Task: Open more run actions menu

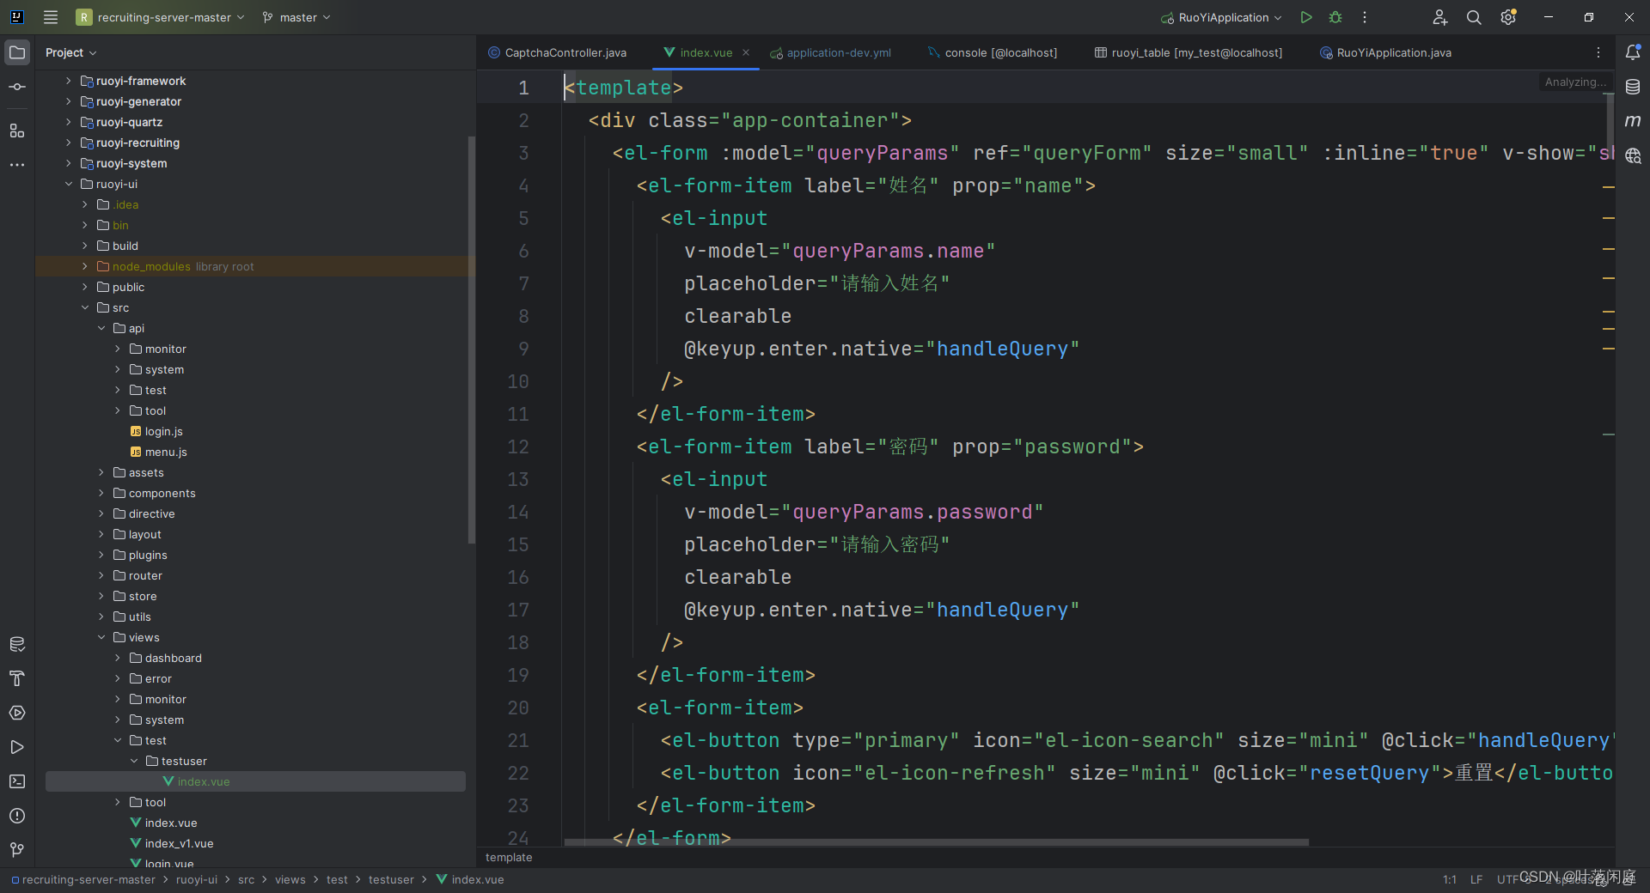Action: (1365, 17)
